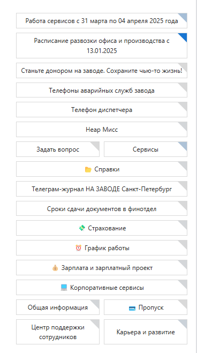The width and height of the screenshot is (197, 353).
Task: Click the blue corner marker on Расписание развозки
Action: pos(183,37)
